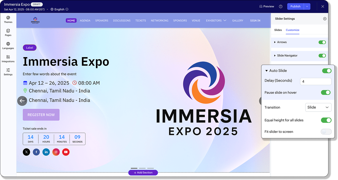Close the editor with the X icon
The height and width of the screenshot is (180, 338).
coord(323,7)
